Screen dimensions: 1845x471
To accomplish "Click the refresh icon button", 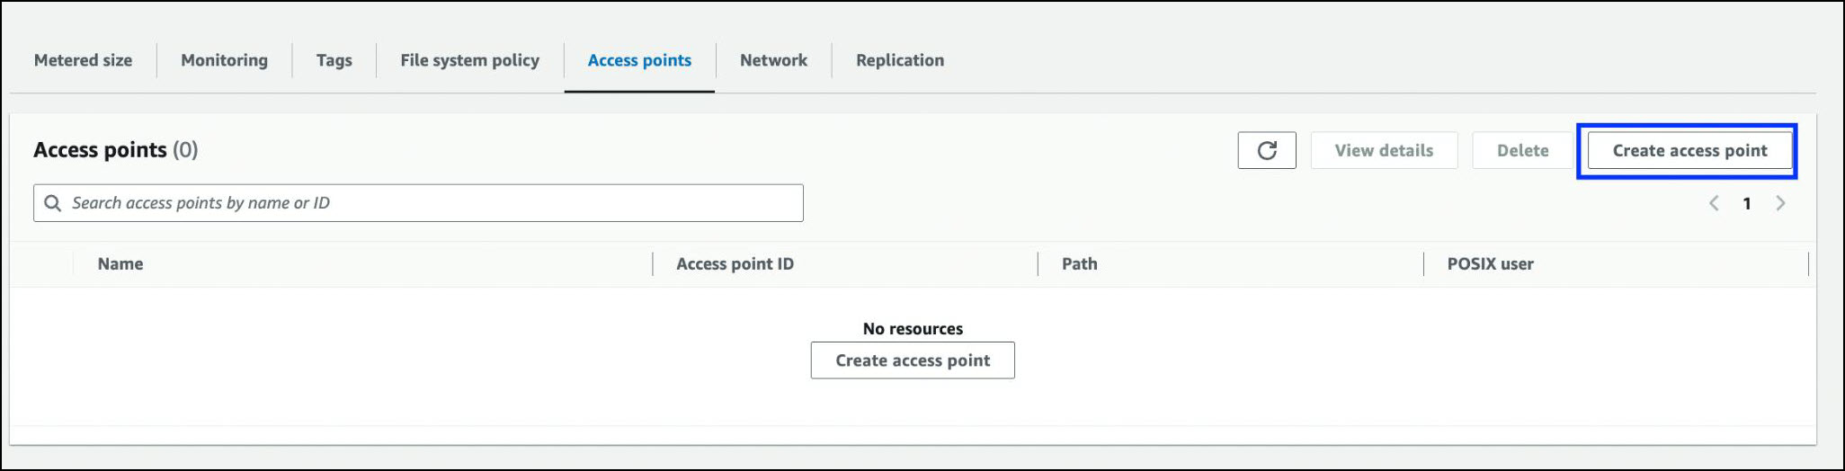I will point(1266,150).
